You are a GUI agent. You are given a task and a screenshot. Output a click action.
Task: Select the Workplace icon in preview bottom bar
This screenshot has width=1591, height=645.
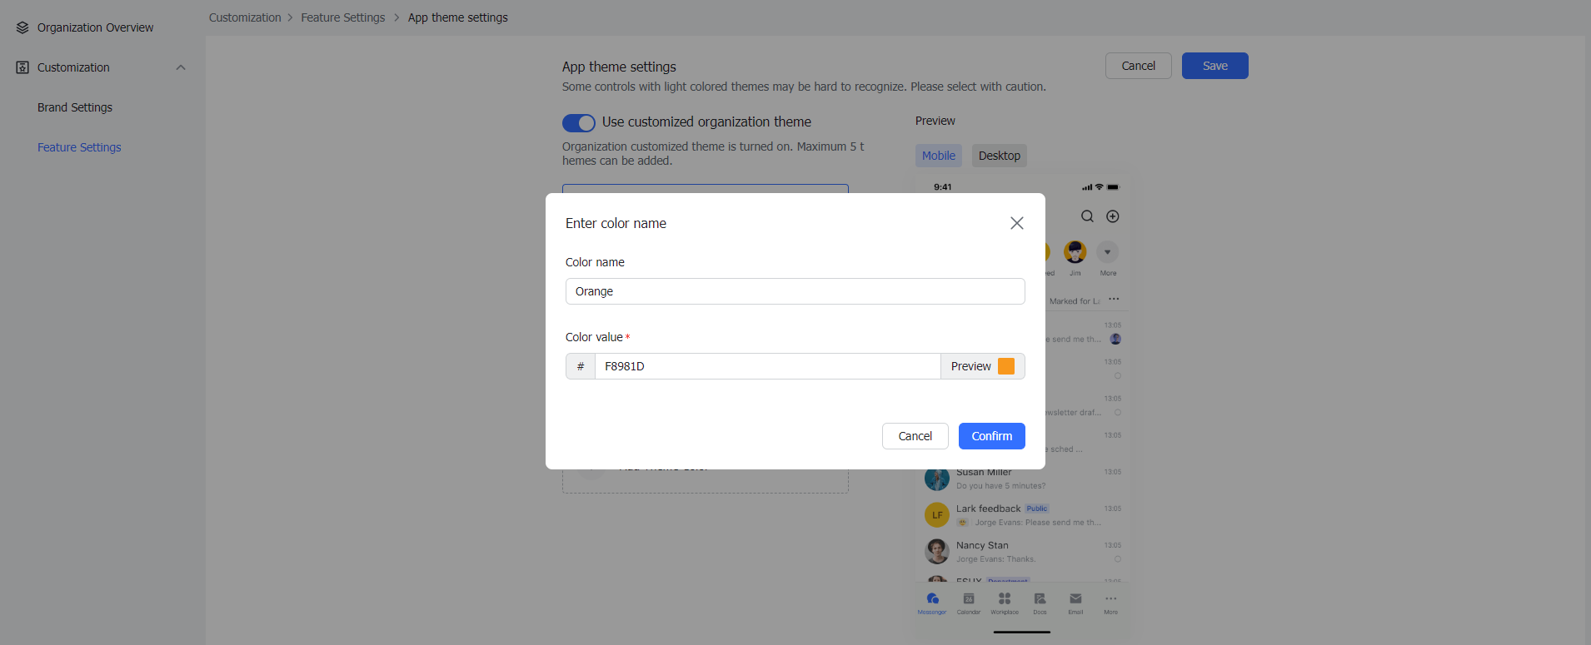point(1005,598)
